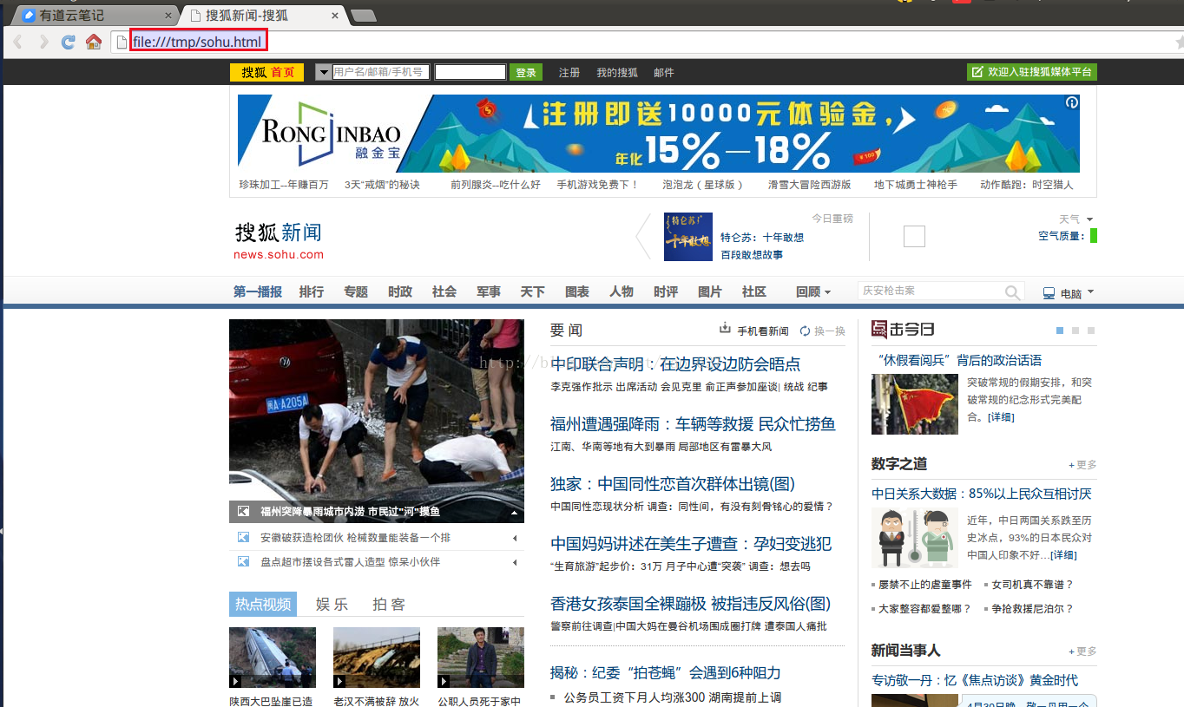Click image icon beside 安徽破获造枪团伙
The image size is (1184, 707).
click(243, 537)
